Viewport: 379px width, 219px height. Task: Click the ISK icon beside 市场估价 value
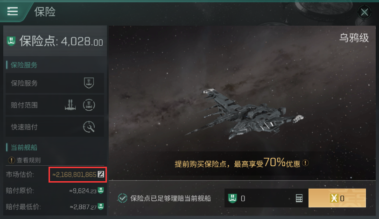point(101,174)
